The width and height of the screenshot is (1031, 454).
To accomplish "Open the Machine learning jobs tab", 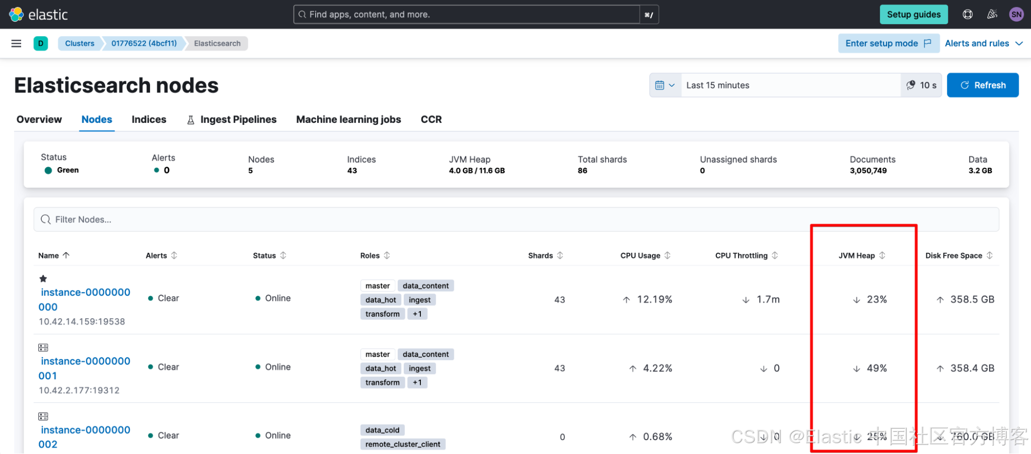I will click(349, 119).
